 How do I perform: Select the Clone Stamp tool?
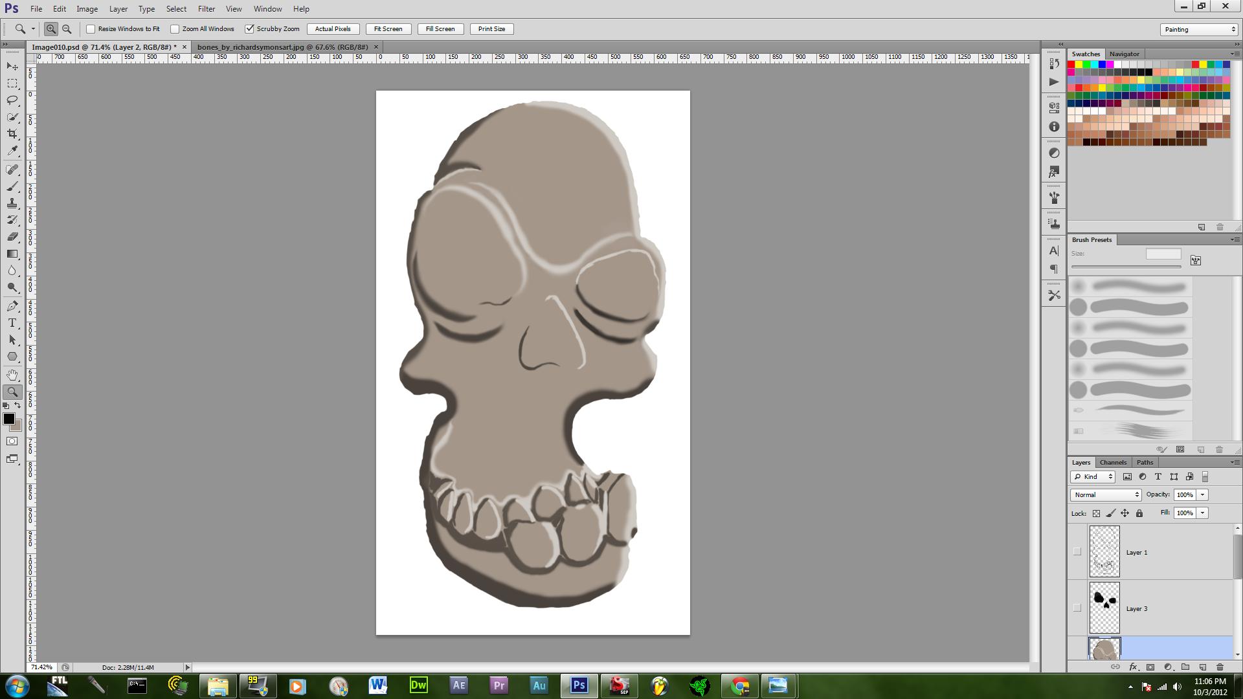point(12,203)
